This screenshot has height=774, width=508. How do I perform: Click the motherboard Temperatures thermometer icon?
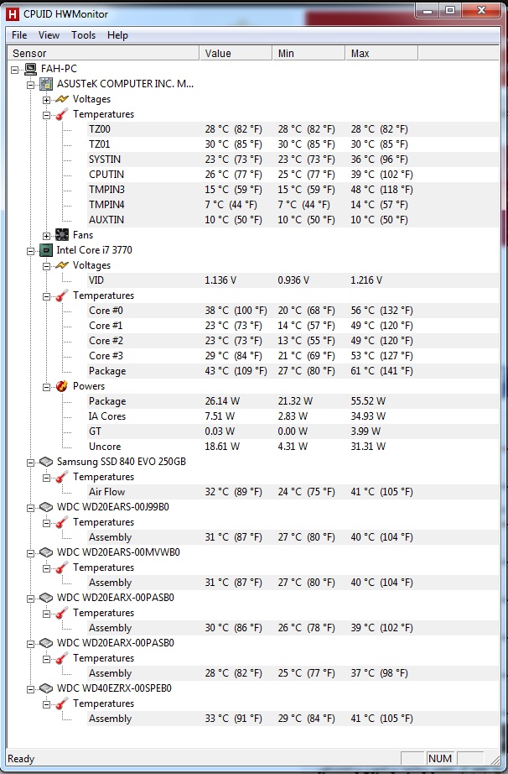coord(61,114)
